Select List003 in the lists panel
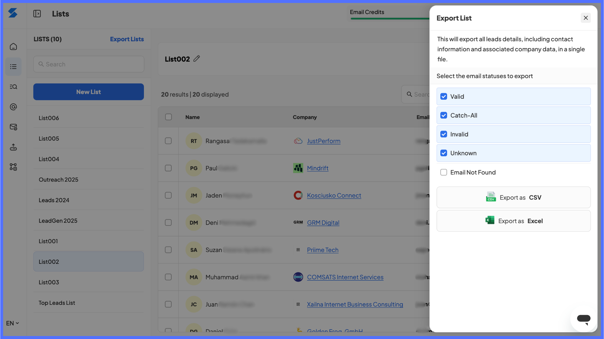This screenshot has height=339, width=604. click(88, 282)
